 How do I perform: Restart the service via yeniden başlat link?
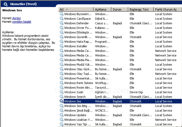point(22,21)
